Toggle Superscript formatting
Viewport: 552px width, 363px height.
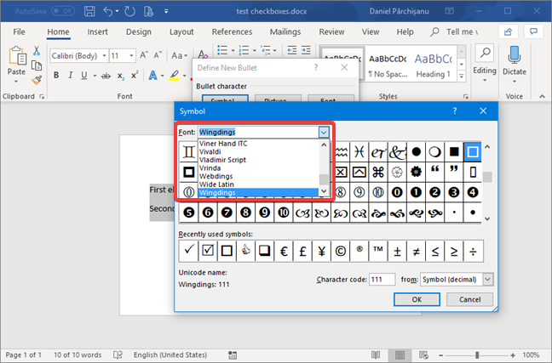click(x=135, y=75)
